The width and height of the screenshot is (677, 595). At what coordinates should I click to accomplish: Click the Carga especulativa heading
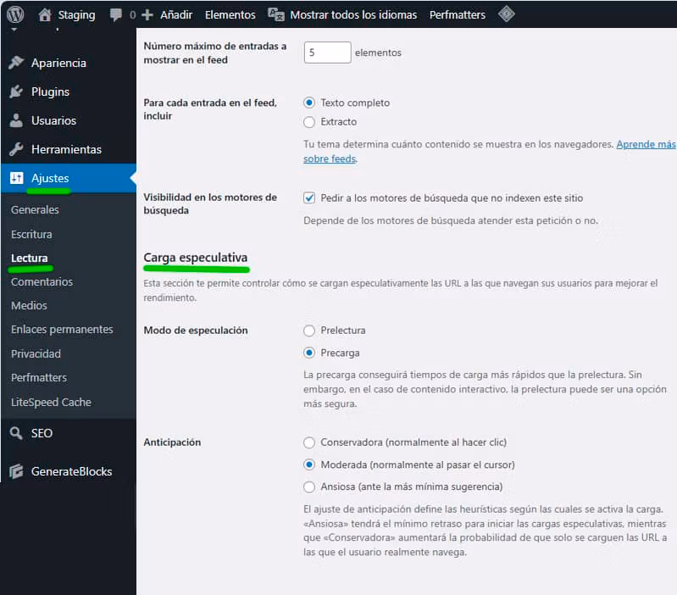(x=196, y=258)
